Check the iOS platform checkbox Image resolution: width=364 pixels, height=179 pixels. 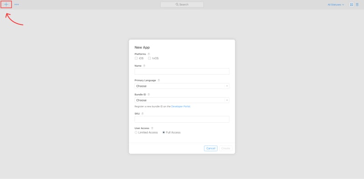[136, 58]
